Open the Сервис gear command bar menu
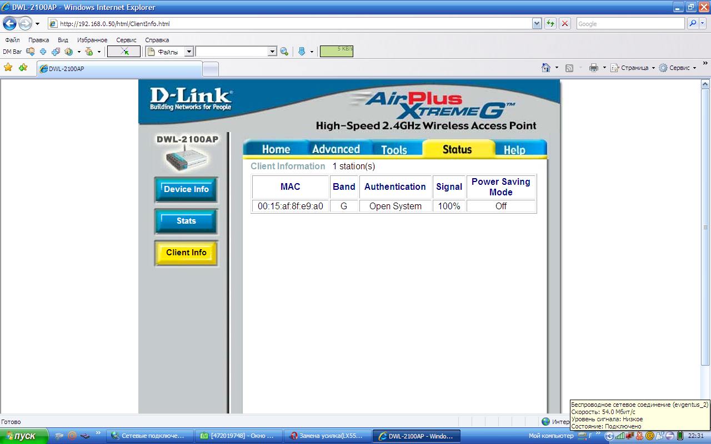Image resolution: width=711 pixels, height=444 pixels. coord(678,68)
